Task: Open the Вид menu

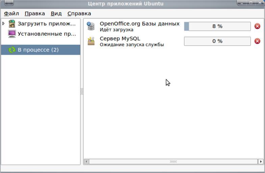Action: [56, 14]
